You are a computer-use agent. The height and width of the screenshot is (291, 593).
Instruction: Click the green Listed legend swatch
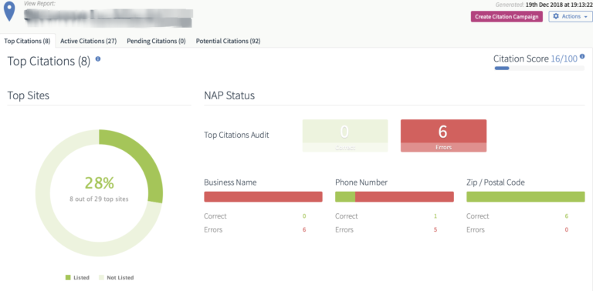[68, 277]
